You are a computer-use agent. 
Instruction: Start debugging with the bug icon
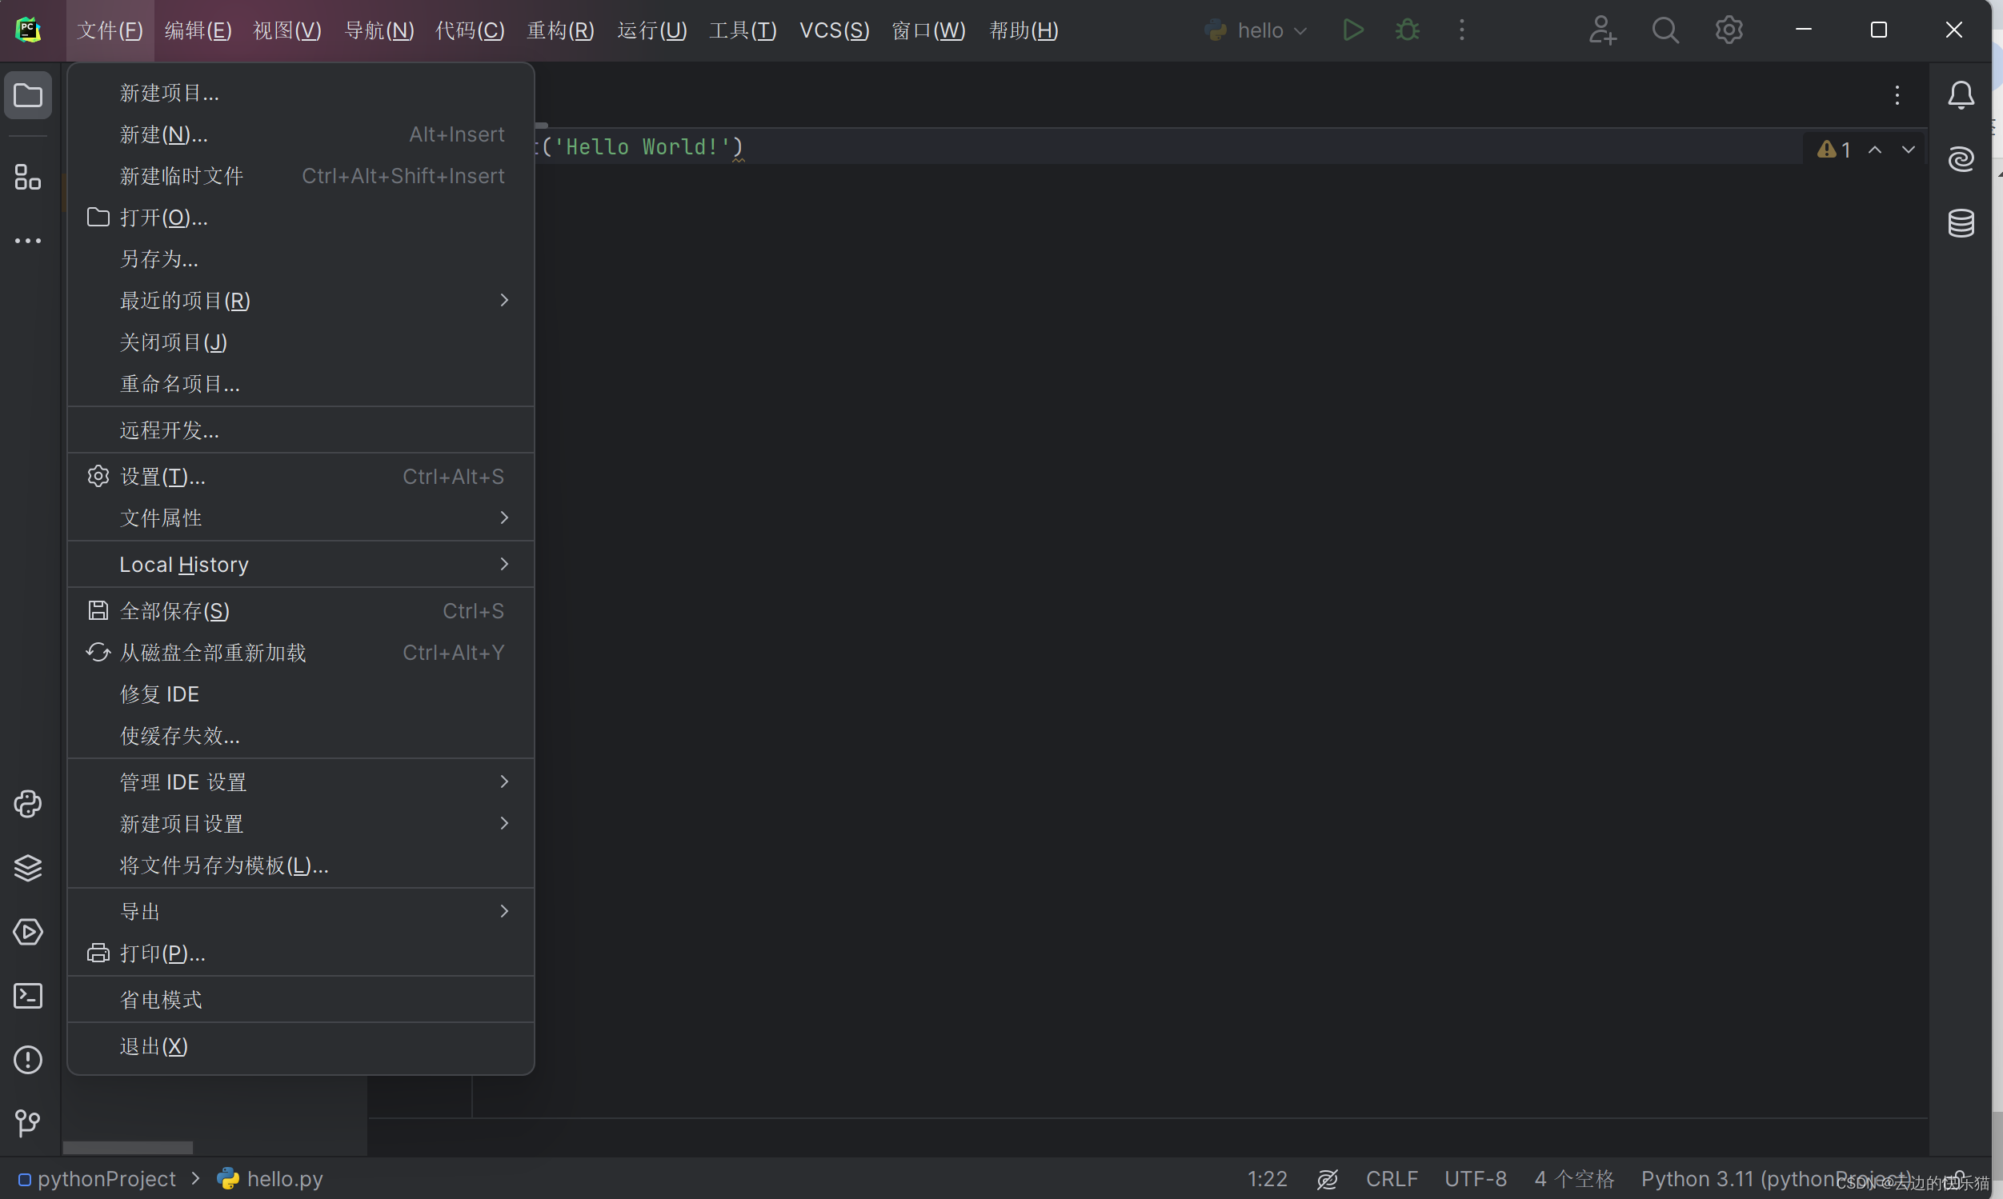pyautogui.click(x=1408, y=30)
